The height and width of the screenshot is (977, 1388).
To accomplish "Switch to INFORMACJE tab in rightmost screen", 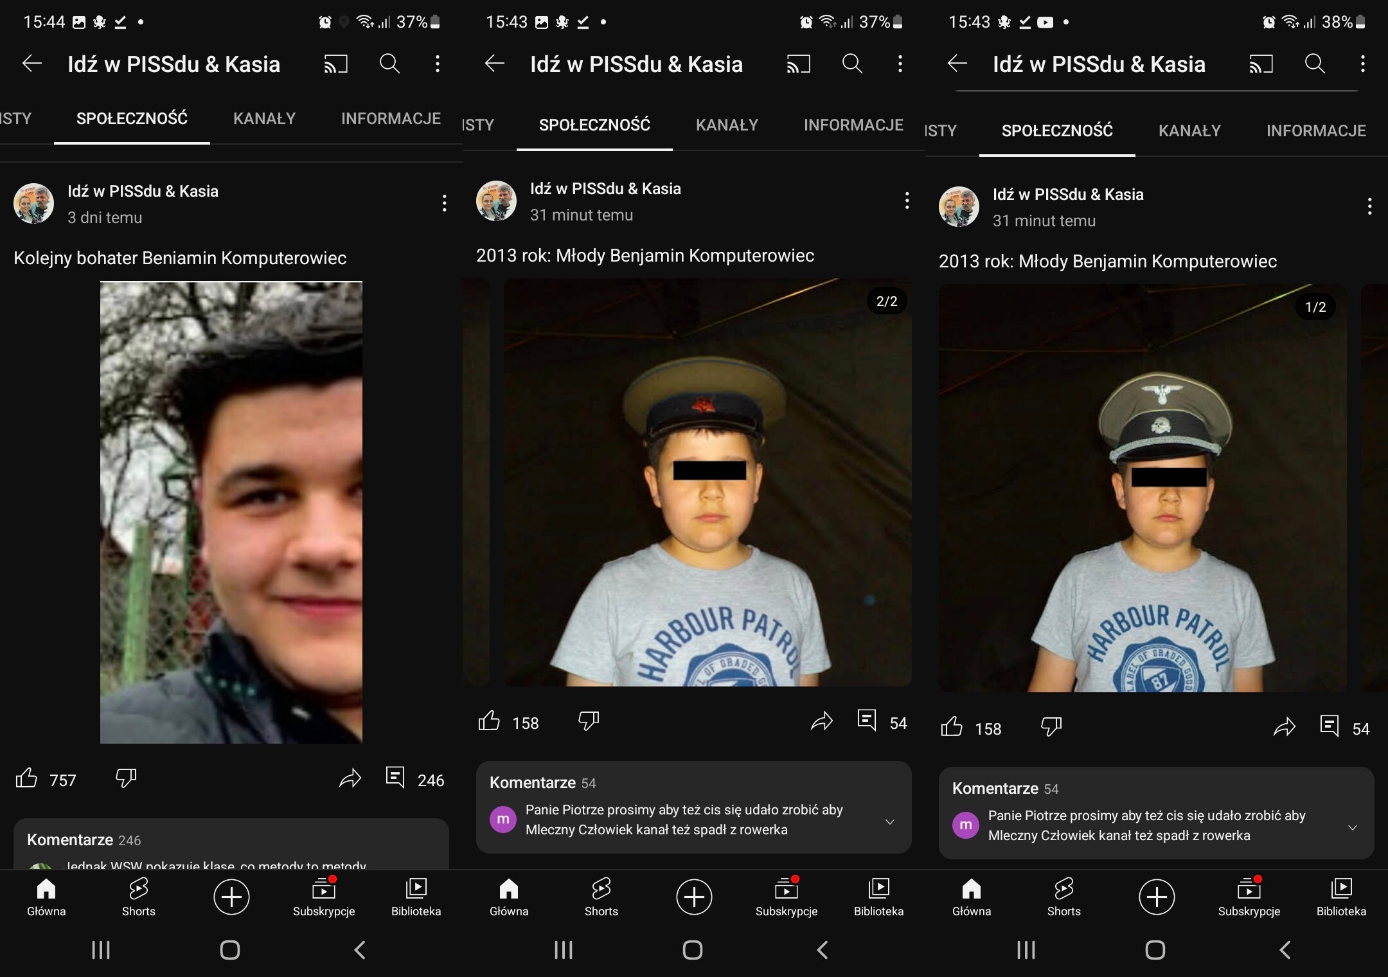I will coord(1315,131).
